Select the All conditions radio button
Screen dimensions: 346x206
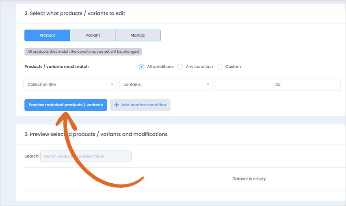point(141,67)
